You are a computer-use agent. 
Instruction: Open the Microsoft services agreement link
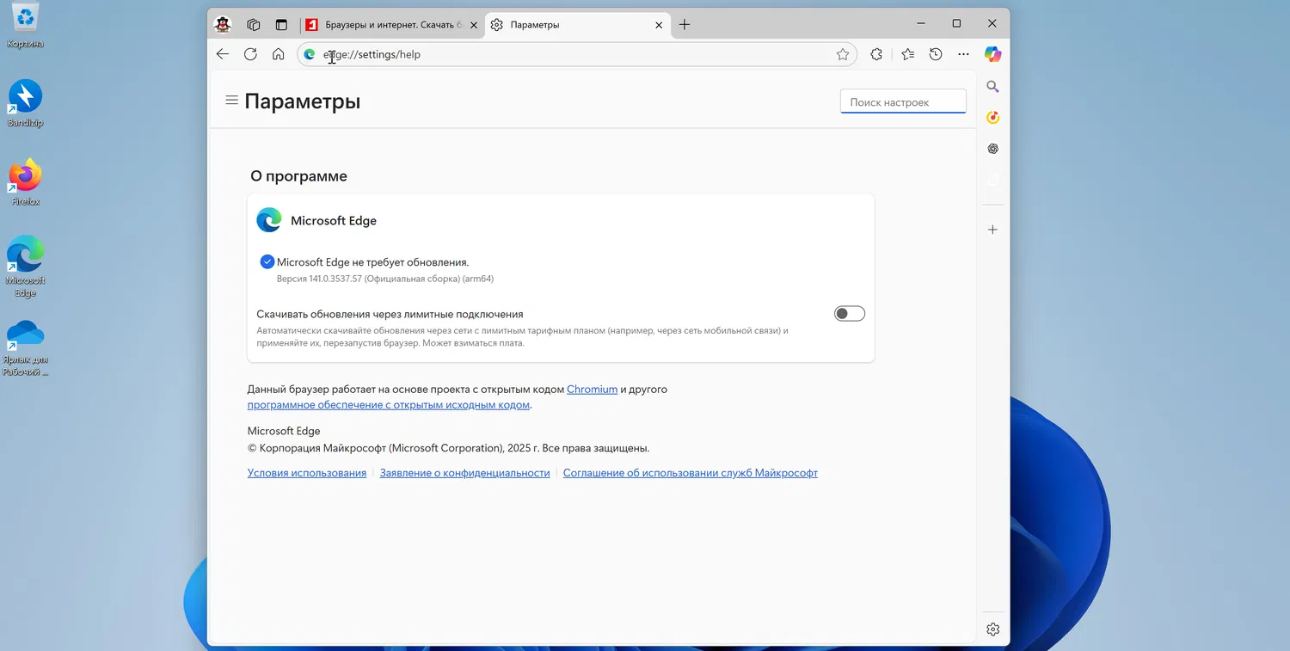[691, 473]
